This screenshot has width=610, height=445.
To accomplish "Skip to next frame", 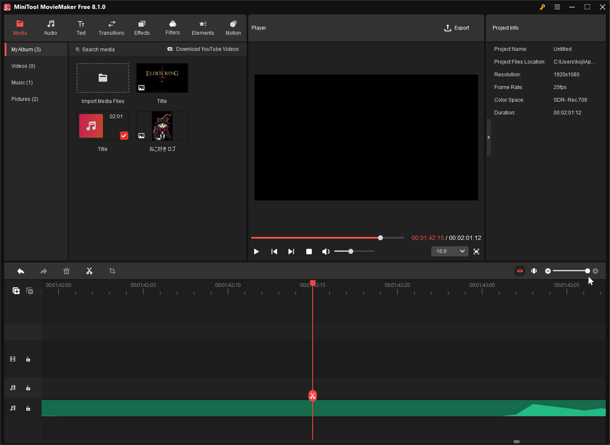I will tap(291, 252).
